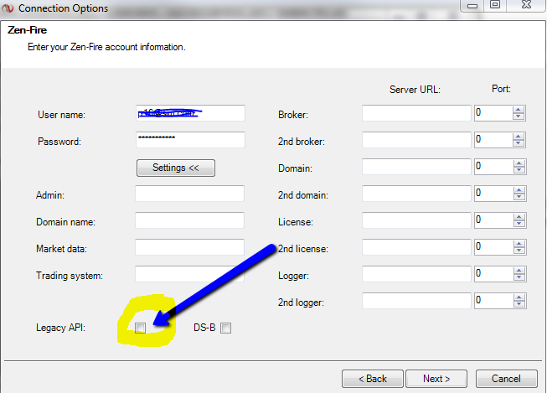The image size is (547, 393).
Task: Decrease the 2nd broker port value
Action: click(x=519, y=143)
